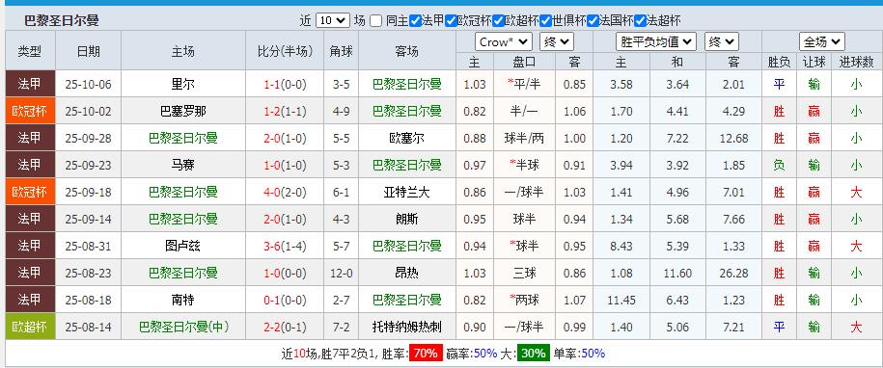This screenshot has height=368, width=883.
Task: Uncheck the 法超杯 filter checkbox
Action: (640, 21)
